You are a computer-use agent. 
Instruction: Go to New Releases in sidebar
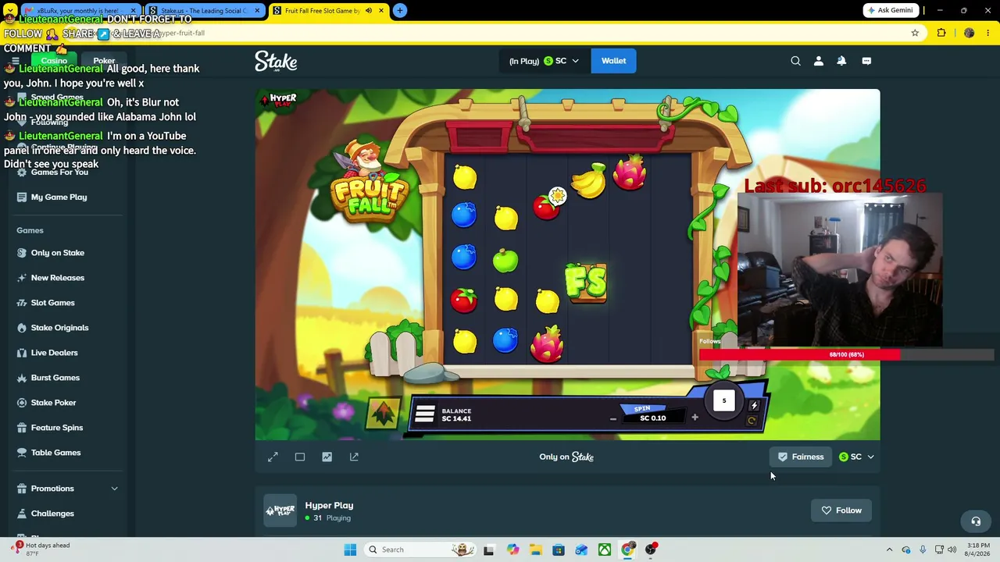58,278
